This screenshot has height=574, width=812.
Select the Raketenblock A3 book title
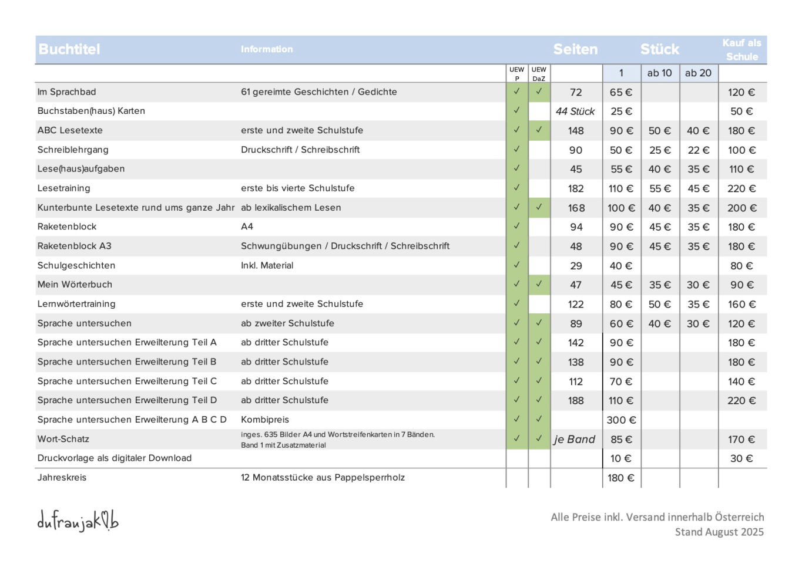[75, 246]
